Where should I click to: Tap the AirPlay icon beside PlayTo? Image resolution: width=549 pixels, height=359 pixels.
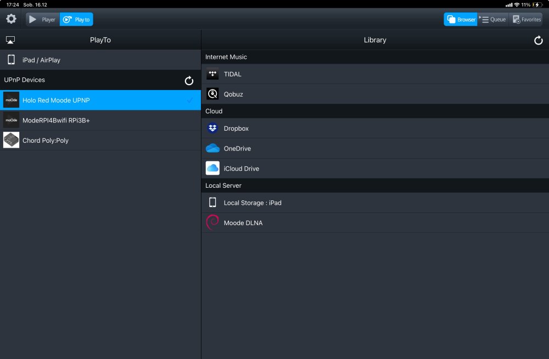pos(10,40)
